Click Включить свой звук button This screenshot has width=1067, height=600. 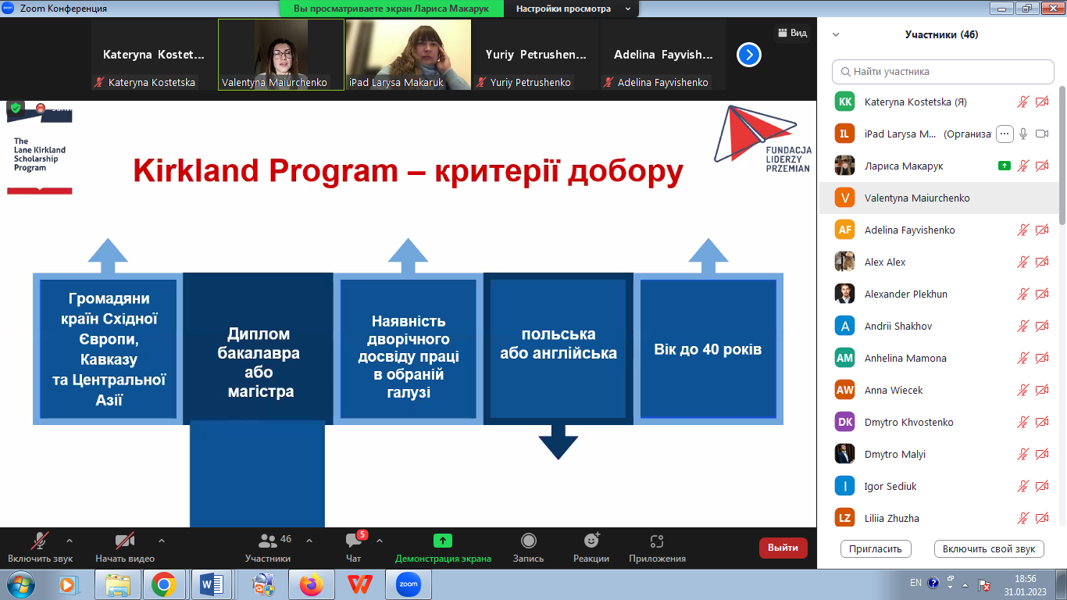pos(989,548)
